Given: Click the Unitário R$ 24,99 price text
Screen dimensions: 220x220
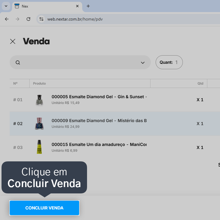Looking at the screenshot, I should click(x=66, y=127).
